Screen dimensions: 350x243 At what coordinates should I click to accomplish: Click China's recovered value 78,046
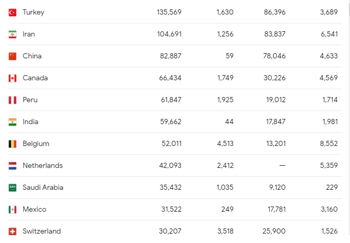274,56
